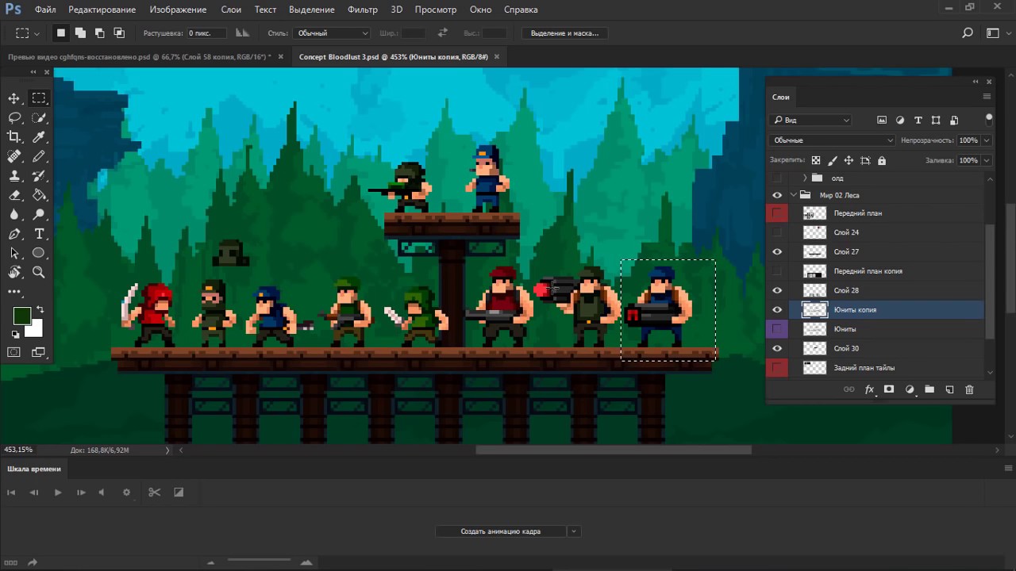
Task: Hide the Юниты копия layer
Action: coord(777,310)
